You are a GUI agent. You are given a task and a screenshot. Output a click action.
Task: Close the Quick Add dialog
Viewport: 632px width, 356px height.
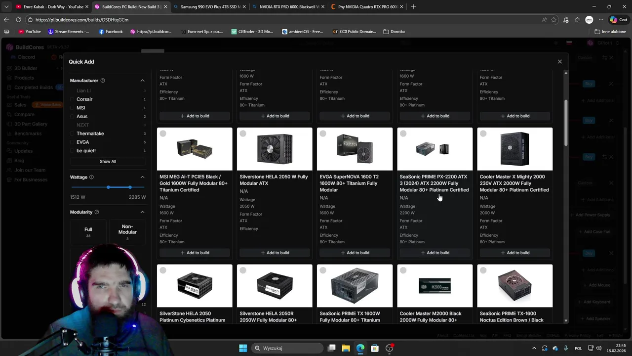559,62
